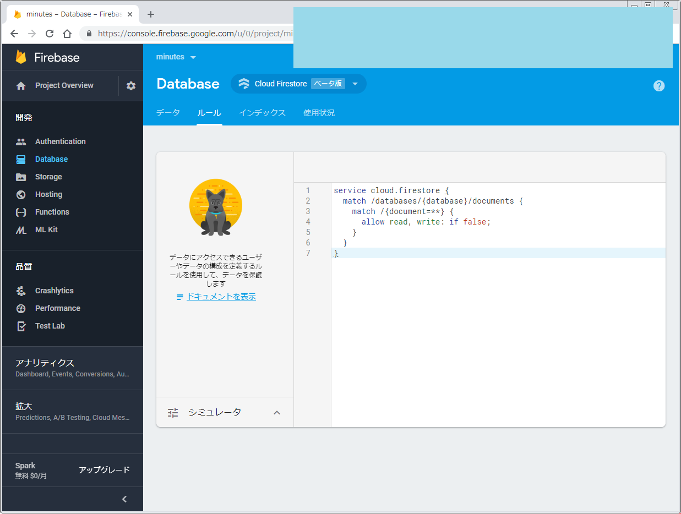Collapse the sidebar with bottom chevron
This screenshot has height=514, width=681.
pos(124,499)
